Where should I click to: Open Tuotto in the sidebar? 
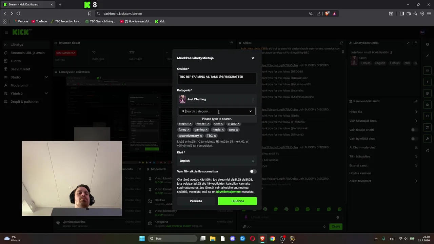[25, 61]
